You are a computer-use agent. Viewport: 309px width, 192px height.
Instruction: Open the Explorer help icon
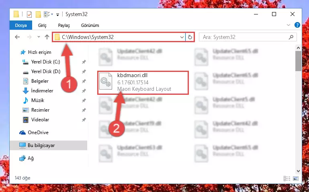297,25
